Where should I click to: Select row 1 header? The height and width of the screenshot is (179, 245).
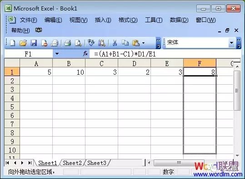pyautogui.click(x=12, y=72)
